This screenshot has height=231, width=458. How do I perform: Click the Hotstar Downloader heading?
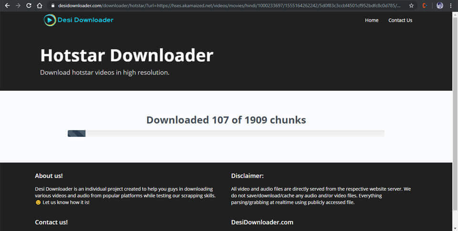click(127, 55)
